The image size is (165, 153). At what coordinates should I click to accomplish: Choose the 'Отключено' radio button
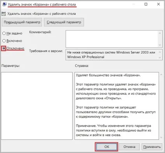pos(4,48)
